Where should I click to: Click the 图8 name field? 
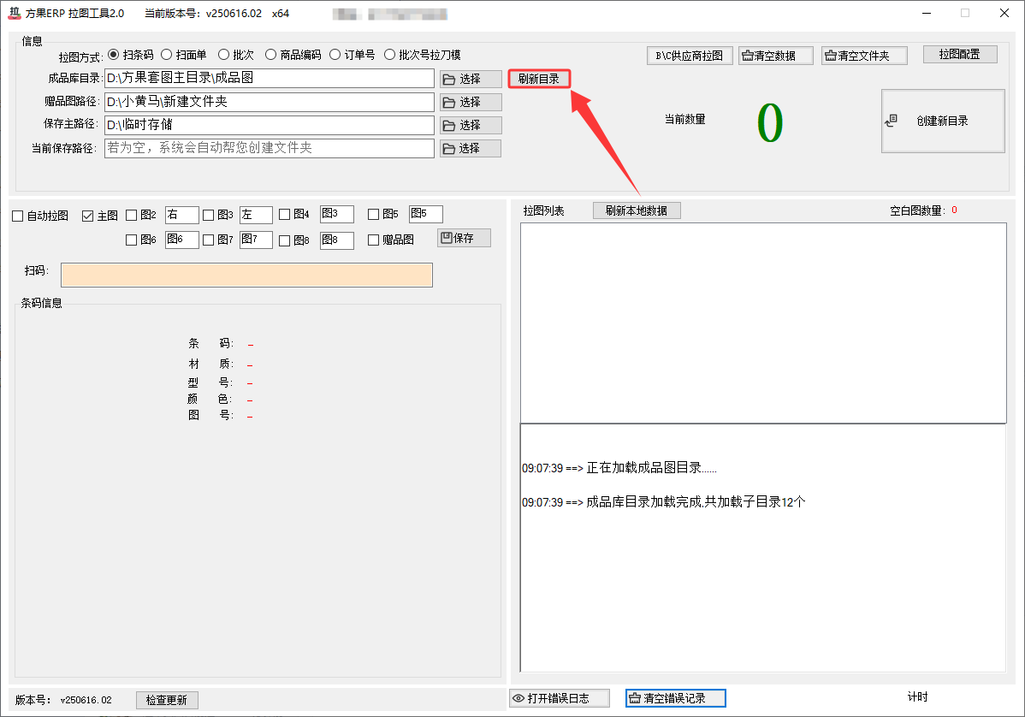[x=337, y=240]
